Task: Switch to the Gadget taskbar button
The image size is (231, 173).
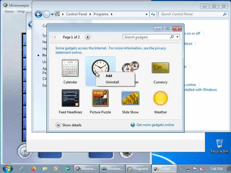Action: click(164, 169)
